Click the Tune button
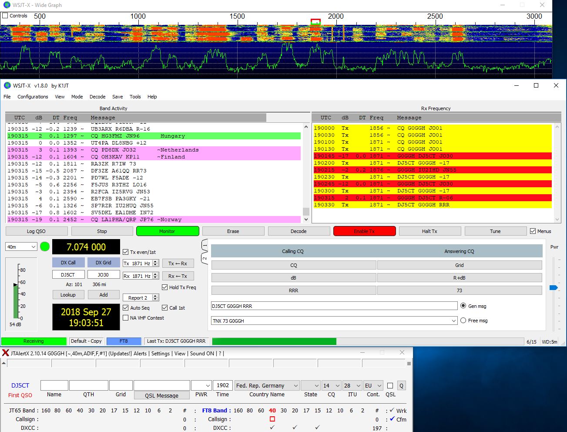This screenshot has width=567, height=432. tap(495, 231)
